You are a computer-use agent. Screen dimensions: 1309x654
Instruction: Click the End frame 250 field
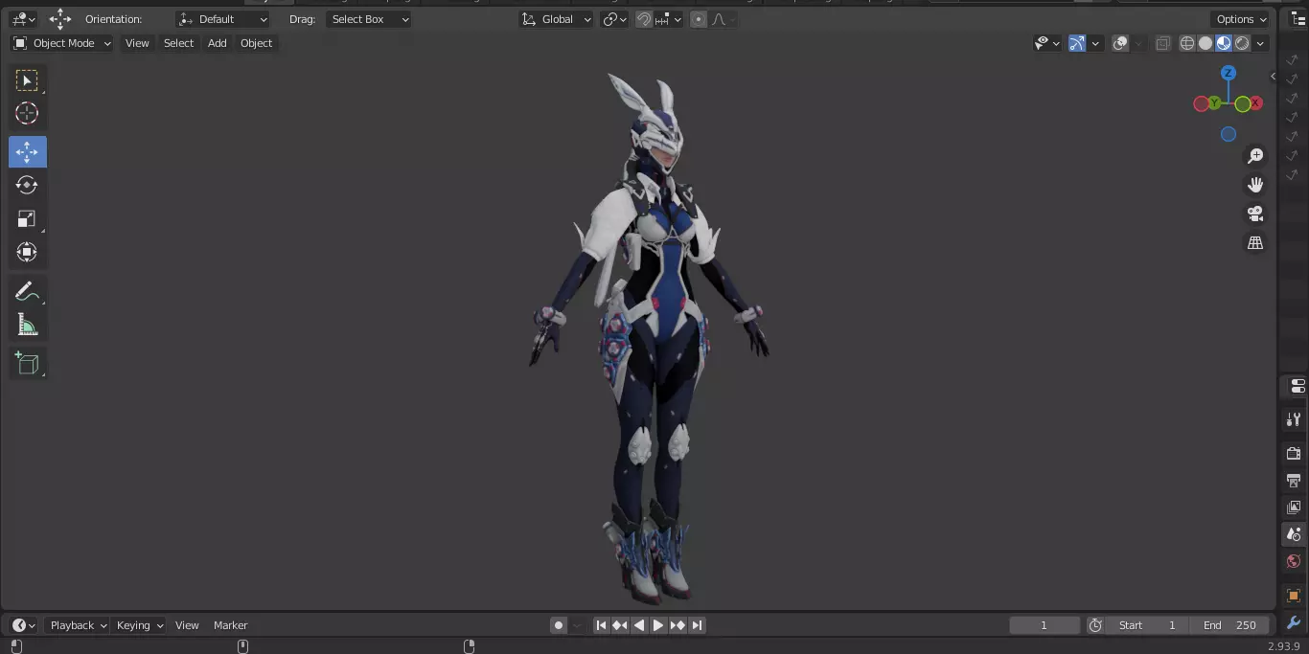pos(1230,625)
